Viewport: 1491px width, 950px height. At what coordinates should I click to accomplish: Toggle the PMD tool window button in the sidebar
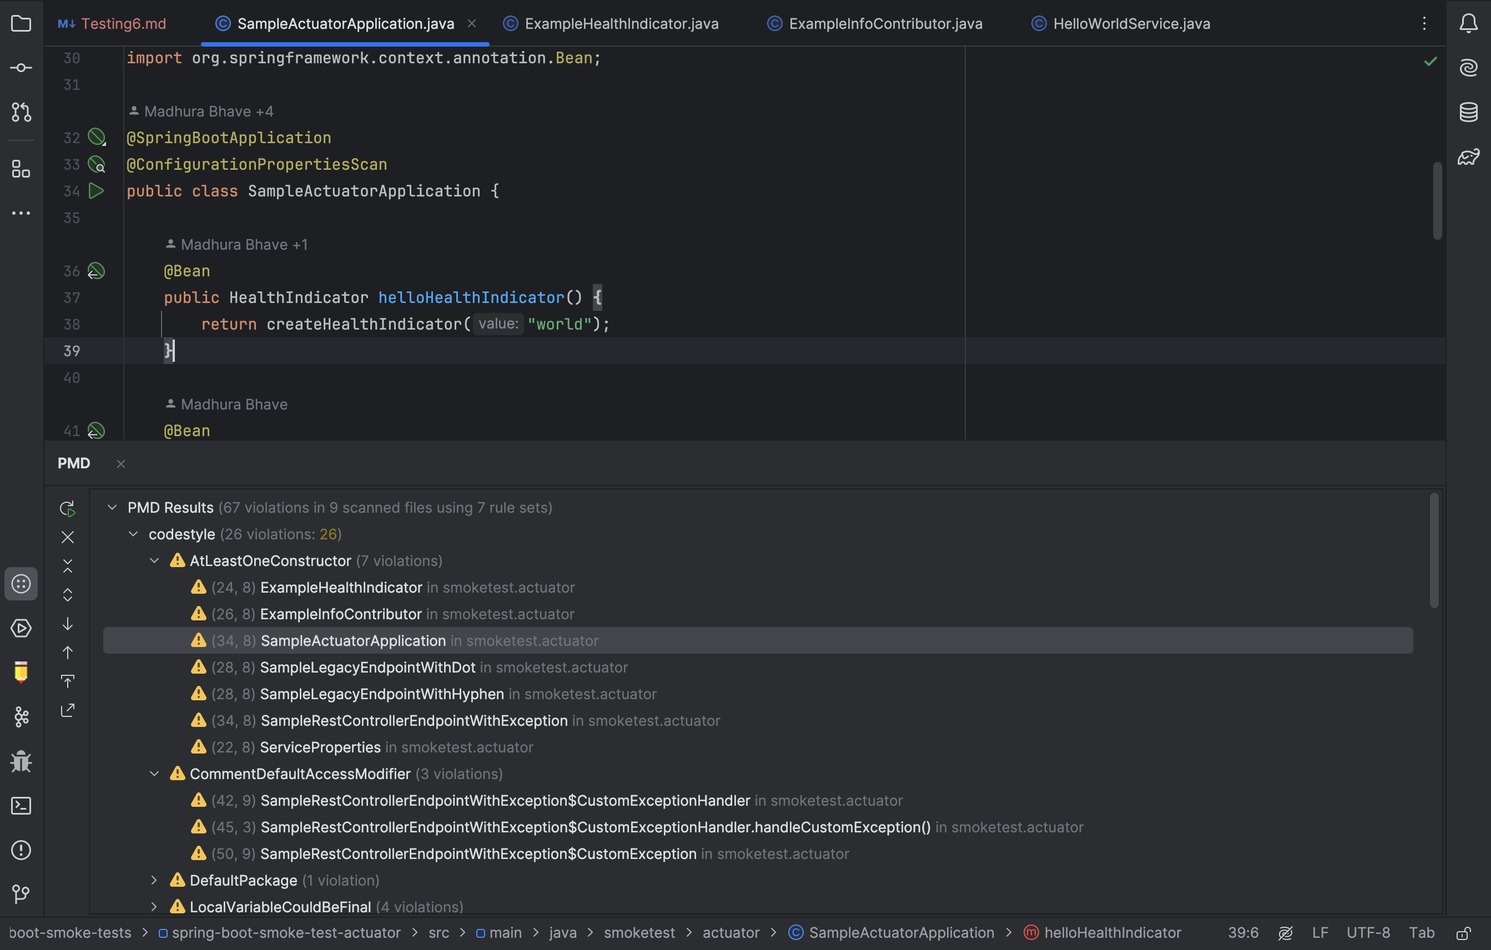pyautogui.click(x=21, y=584)
